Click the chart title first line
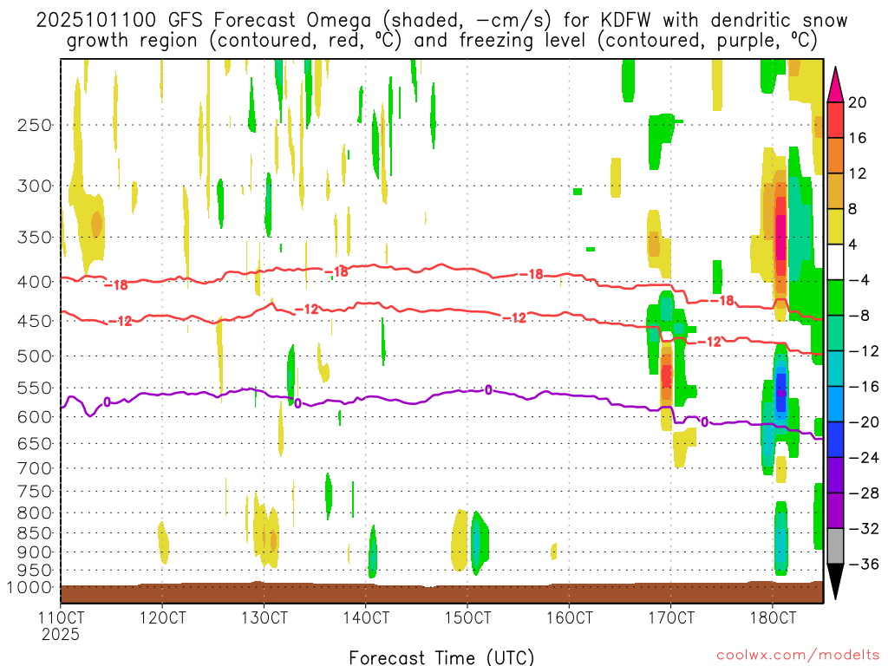The width and height of the screenshot is (888, 666). pyautogui.click(x=441, y=21)
